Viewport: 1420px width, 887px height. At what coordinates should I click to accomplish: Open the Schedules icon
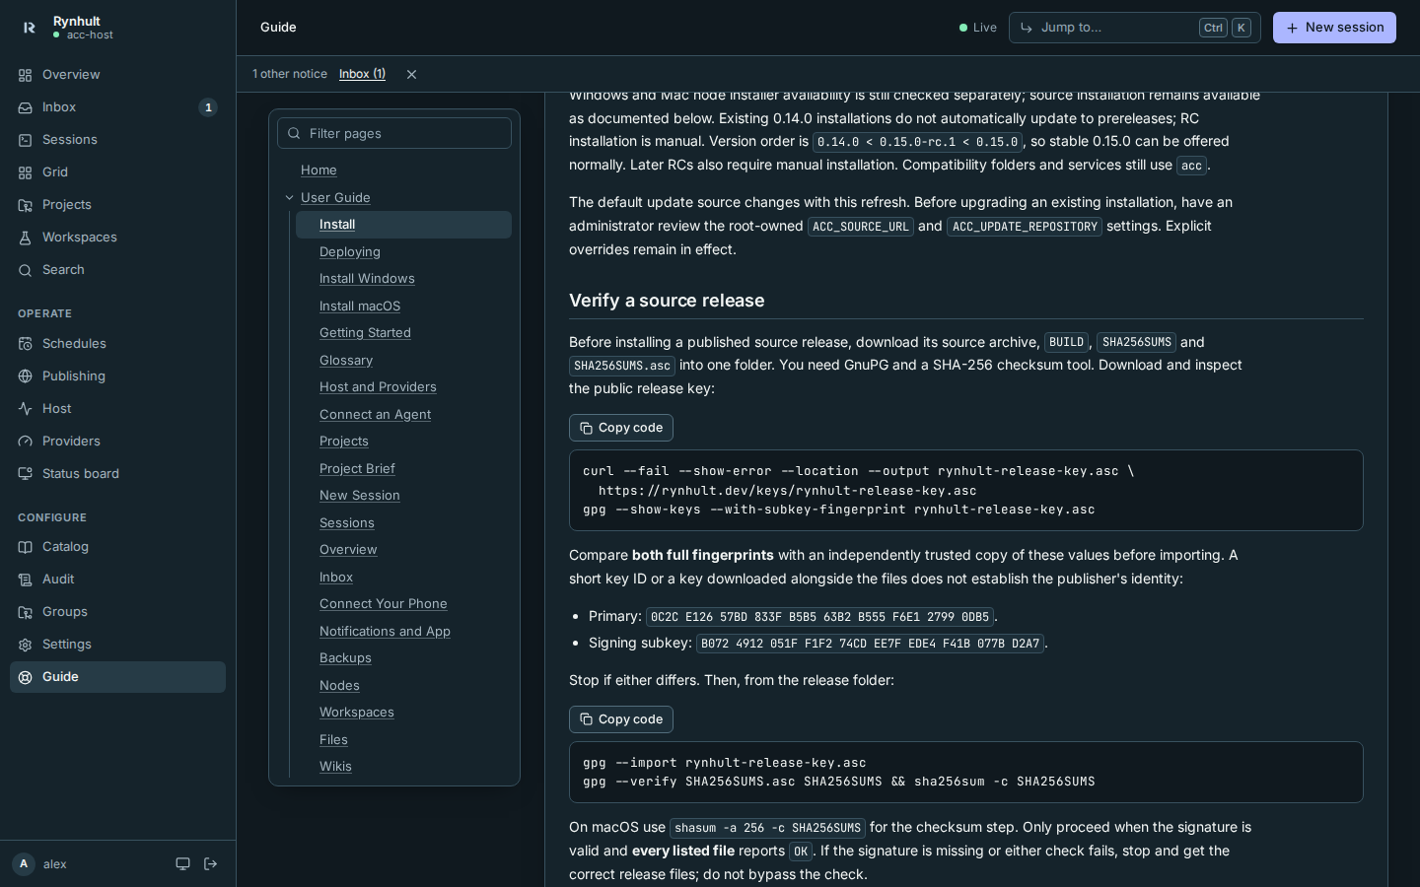coord(26,344)
